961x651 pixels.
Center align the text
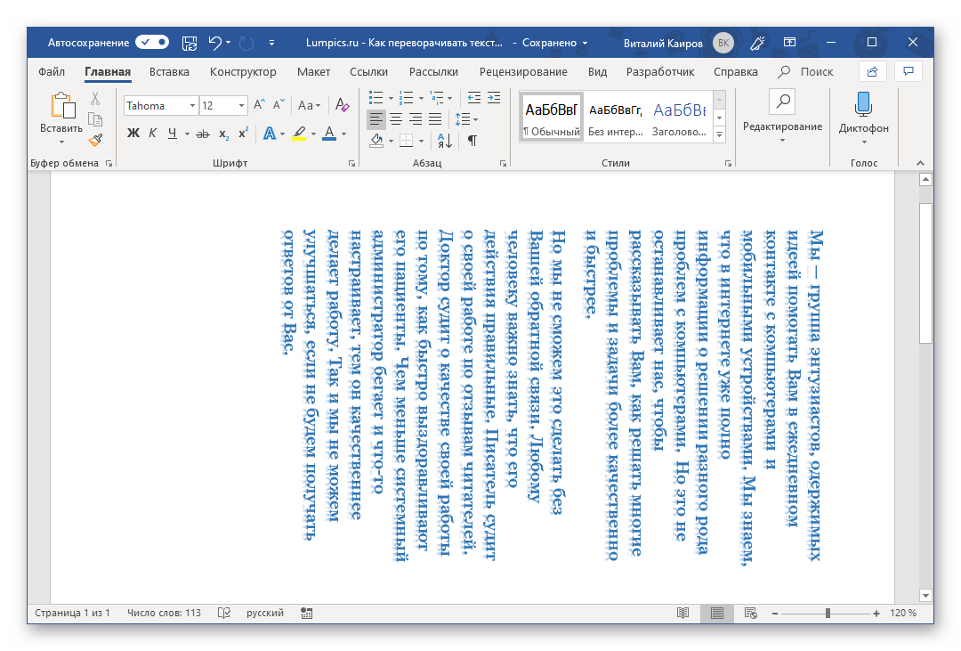point(396,119)
